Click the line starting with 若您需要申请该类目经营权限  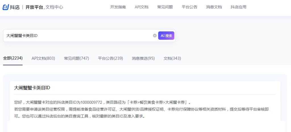coord(142,109)
